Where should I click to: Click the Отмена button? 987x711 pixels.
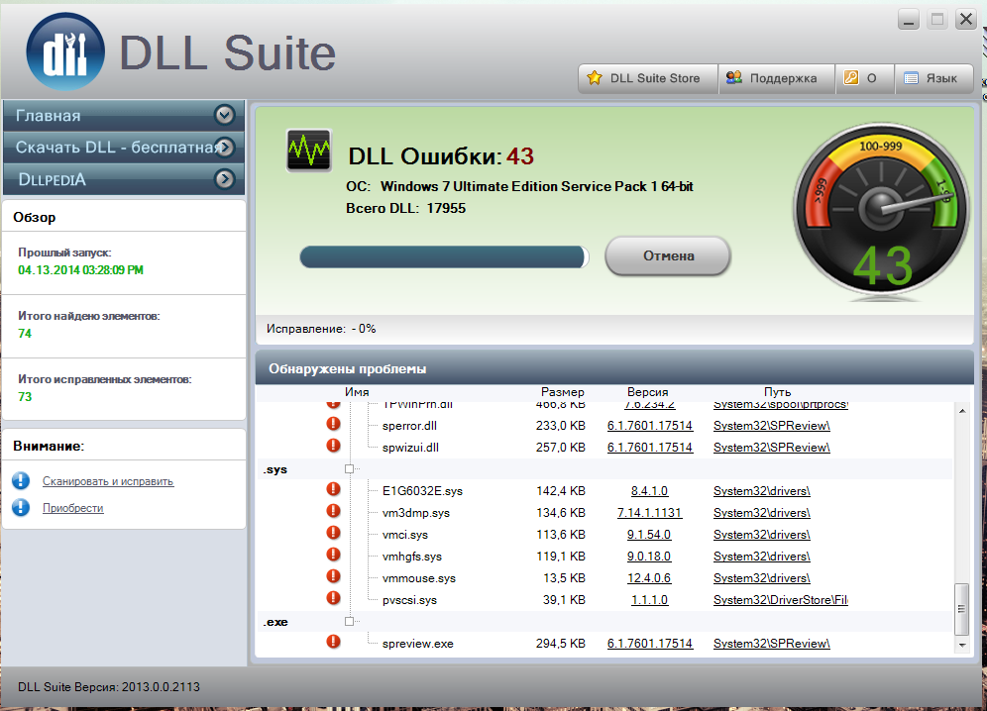(668, 256)
